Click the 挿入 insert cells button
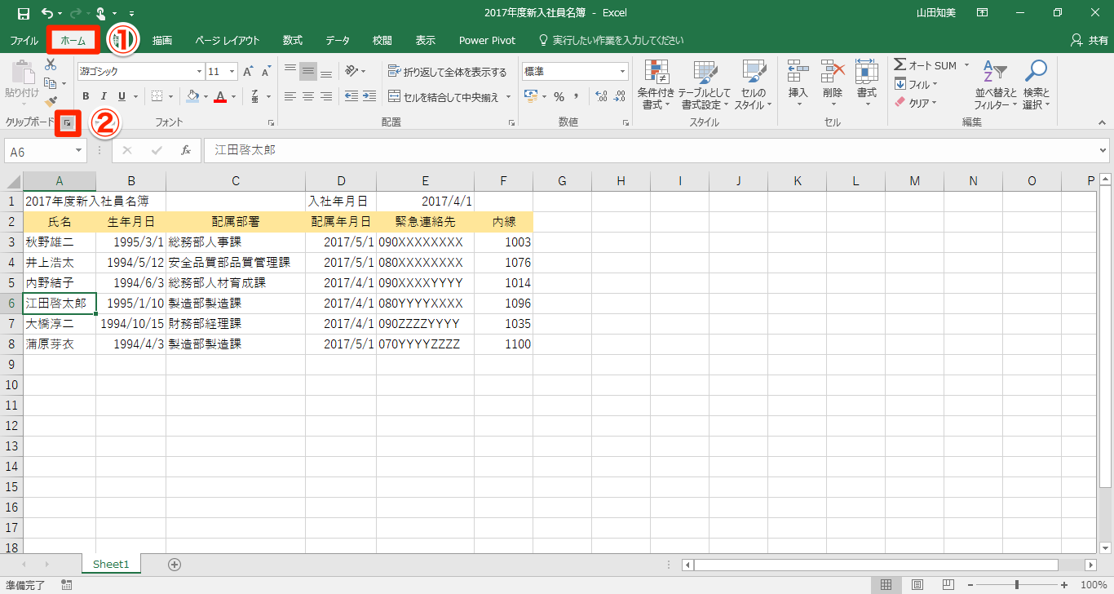 (x=798, y=85)
